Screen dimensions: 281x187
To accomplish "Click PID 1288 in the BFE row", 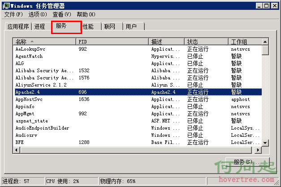I will click(84, 142).
